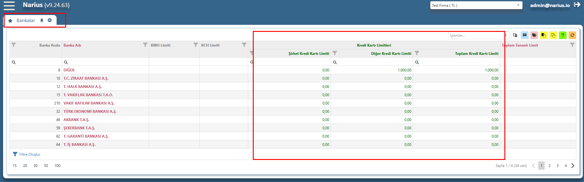The image size is (584, 182).
Task: Log out using the exit arrow icon
Action: coord(577,5)
